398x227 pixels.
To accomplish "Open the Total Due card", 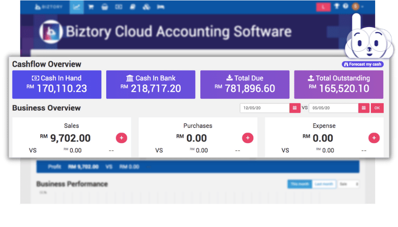I will [x=245, y=85].
